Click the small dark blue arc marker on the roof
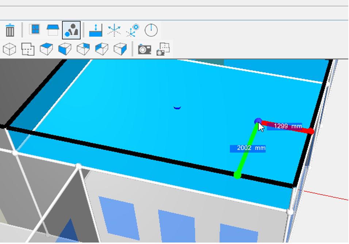 pyautogui.click(x=177, y=108)
